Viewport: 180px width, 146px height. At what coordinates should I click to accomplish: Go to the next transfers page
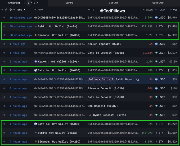(x=37, y=3)
